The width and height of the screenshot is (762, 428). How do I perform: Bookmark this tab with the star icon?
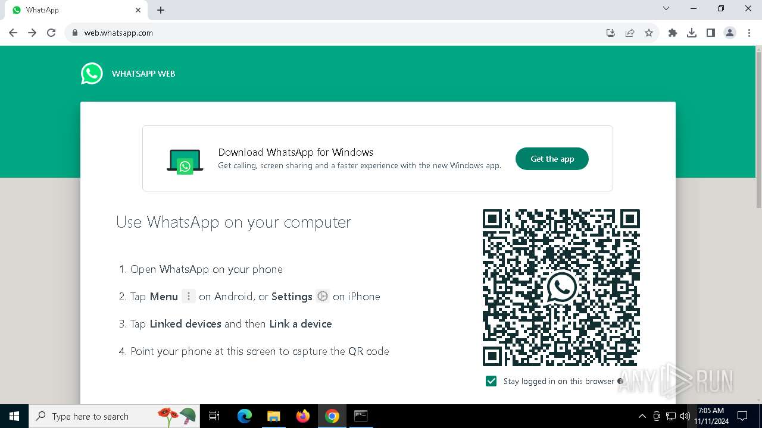[649, 33]
